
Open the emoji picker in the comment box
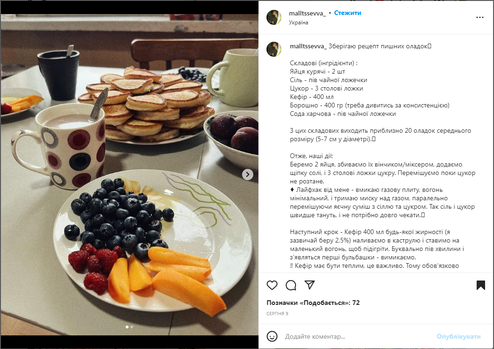(x=272, y=336)
